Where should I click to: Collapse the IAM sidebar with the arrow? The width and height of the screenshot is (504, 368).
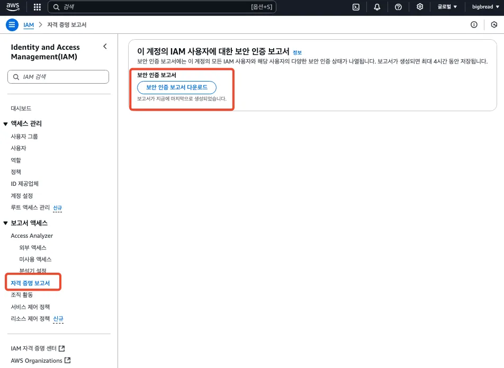coord(105,47)
